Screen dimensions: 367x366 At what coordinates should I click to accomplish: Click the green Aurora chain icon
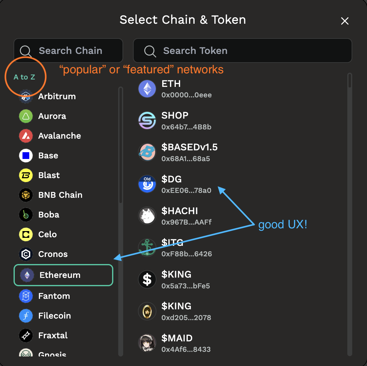[x=26, y=116]
